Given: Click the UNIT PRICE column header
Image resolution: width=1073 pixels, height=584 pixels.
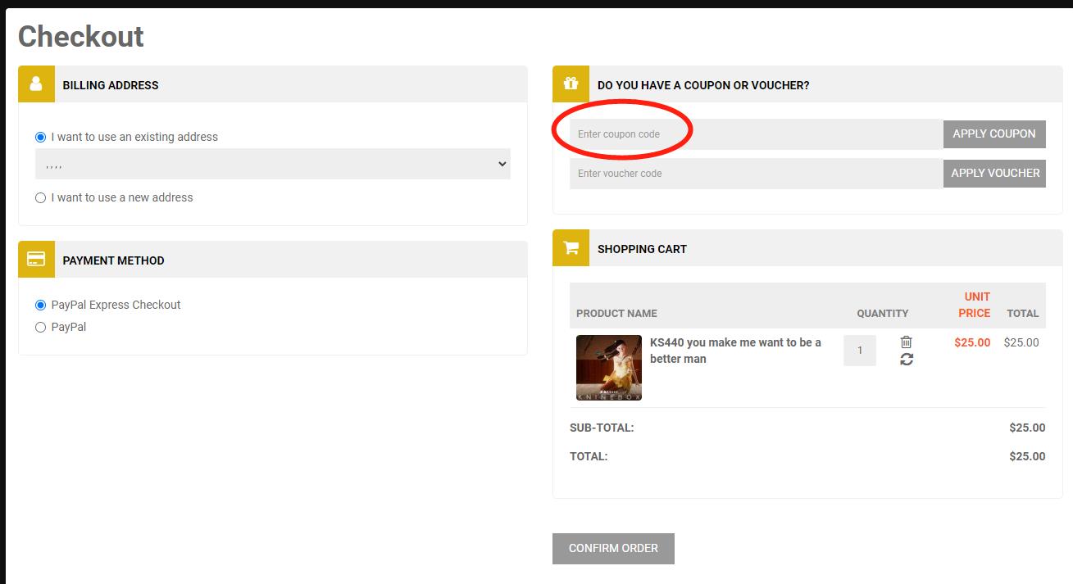Looking at the screenshot, I should 975,305.
